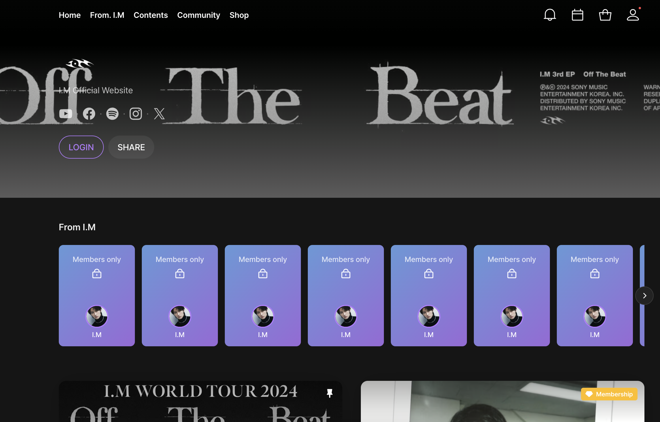
Task: Open the notifications bell icon
Action: point(550,15)
